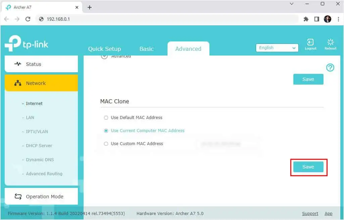Save the MAC Clone settings
Viewport: 344px width, 220px height.
[x=308, y=167]
